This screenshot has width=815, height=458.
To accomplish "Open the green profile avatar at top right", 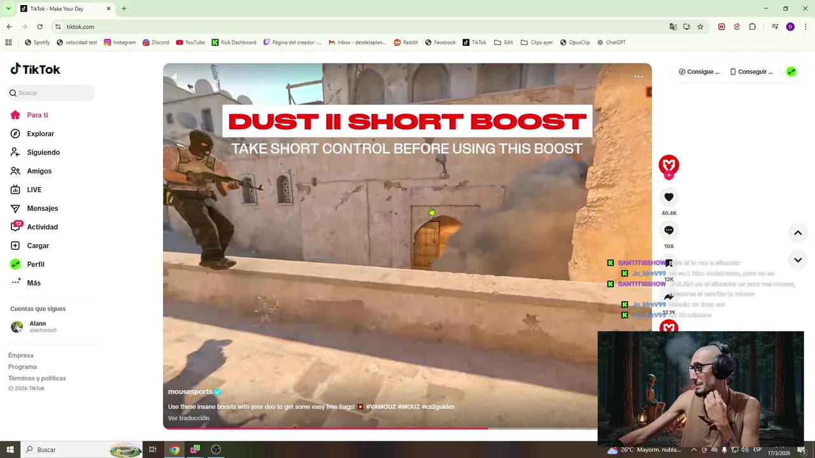I will coord(791,72).
